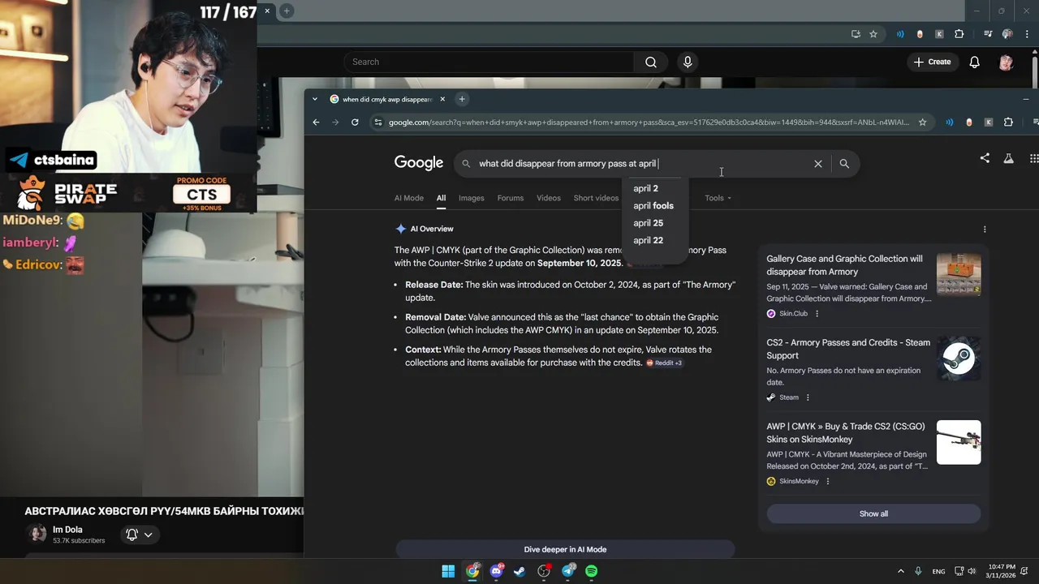This screenshot has height=584, width=1039.
Task: Reload the Google search page
Action: coord(355,122)
